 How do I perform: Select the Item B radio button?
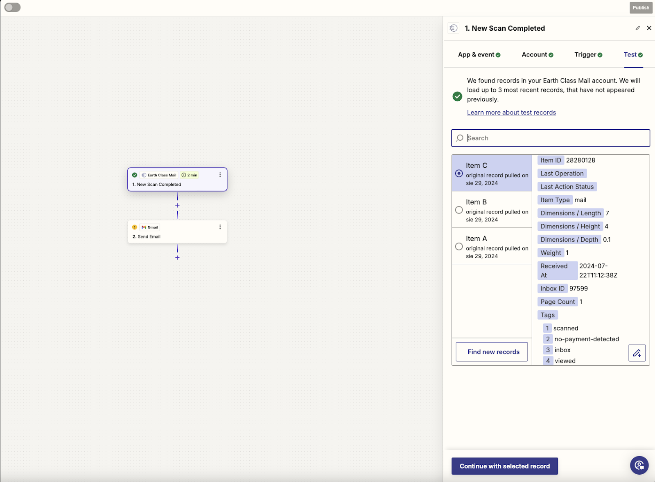pyautogui.click(x=459, y=210)
